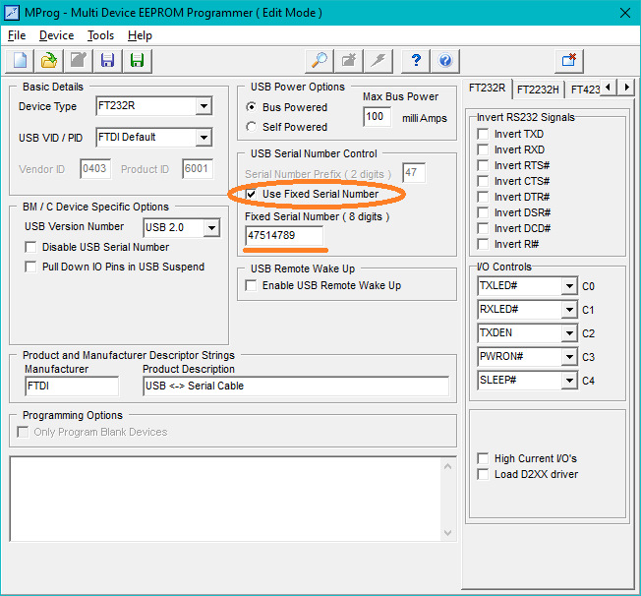
Task: Select the Self Powered radio button
Action: pyautogui.click(x=251, y=127)
